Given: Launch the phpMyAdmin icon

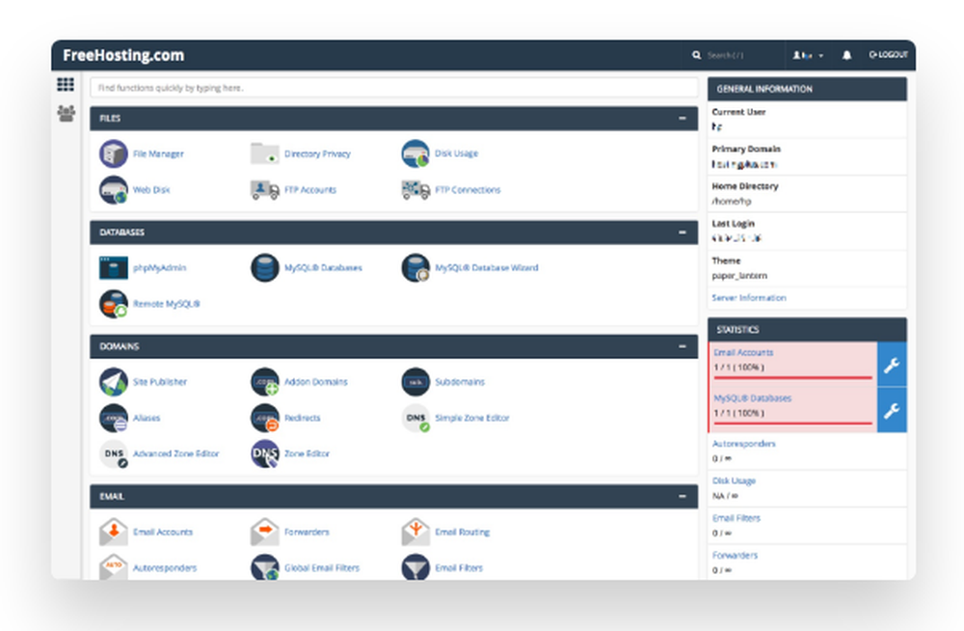Looking at the screenshot, I should click(113, 268).
